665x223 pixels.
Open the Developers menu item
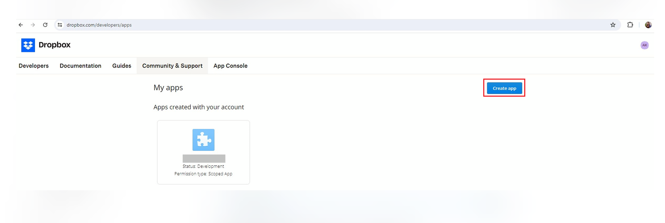pos(34,66)
